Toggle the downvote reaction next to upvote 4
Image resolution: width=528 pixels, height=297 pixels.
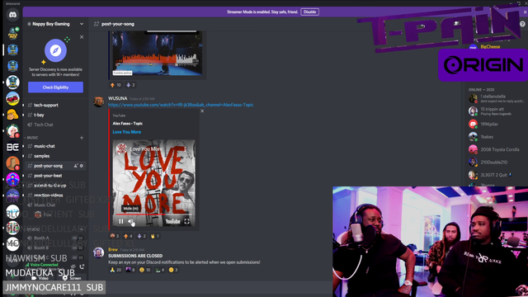141,236
